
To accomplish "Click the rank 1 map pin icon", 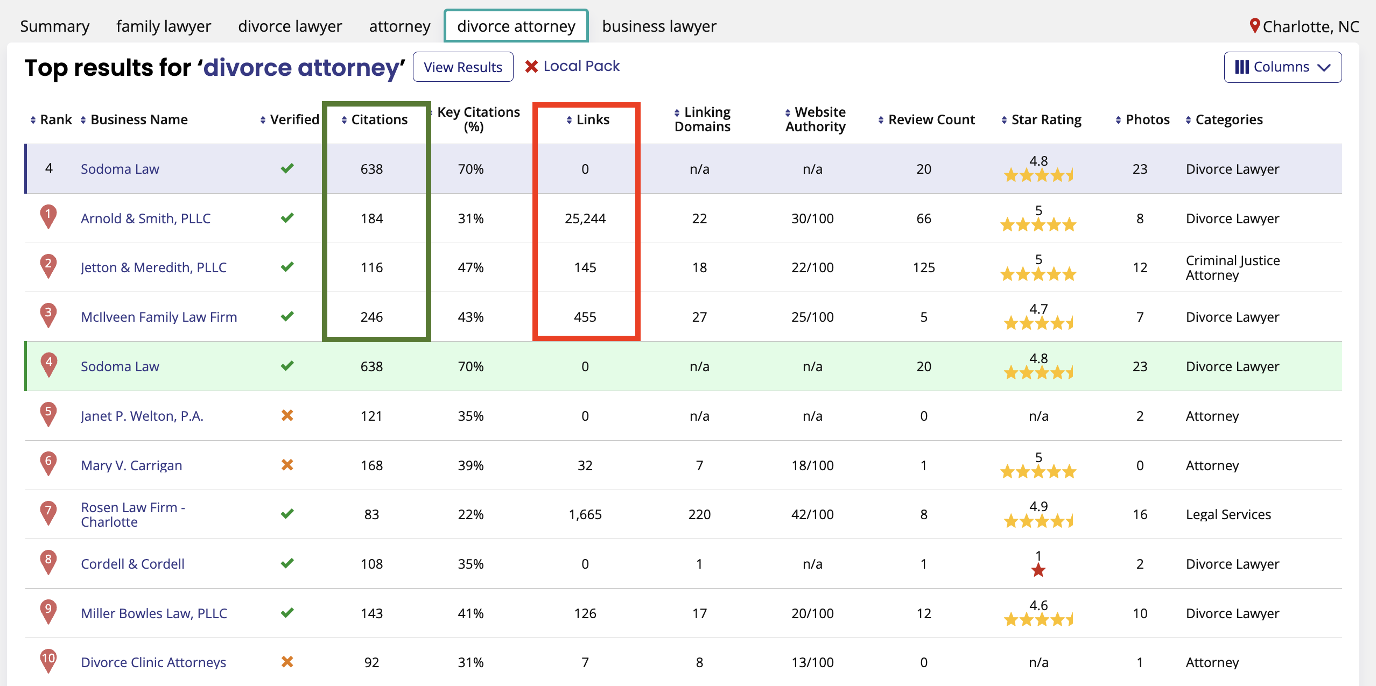I will [x=48, y=216].
